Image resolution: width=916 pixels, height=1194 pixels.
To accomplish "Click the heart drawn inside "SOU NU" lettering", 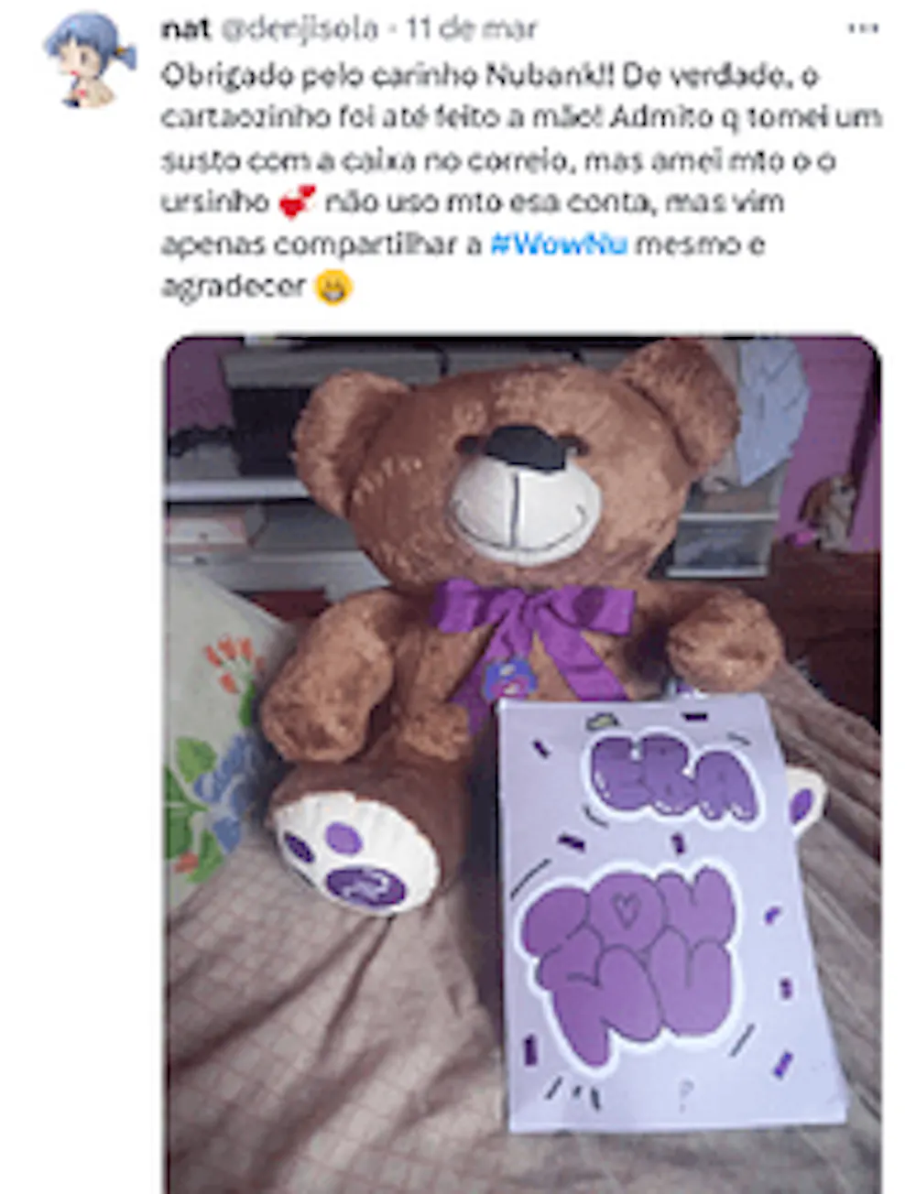I will click(626, 907).
